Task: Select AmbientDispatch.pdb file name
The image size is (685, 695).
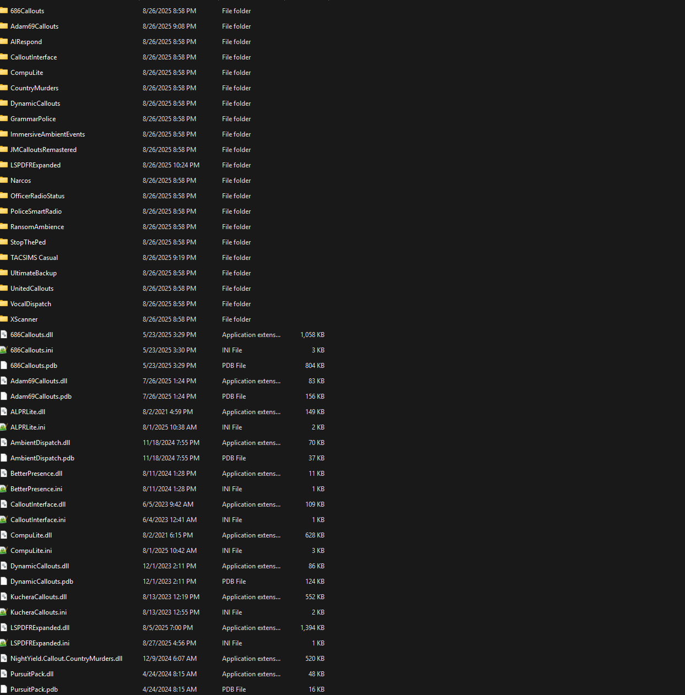Action: click(42, 458)
